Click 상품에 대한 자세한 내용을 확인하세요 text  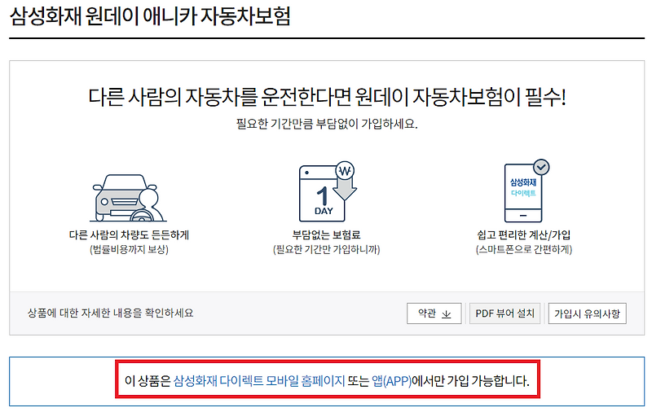(111, 313)
